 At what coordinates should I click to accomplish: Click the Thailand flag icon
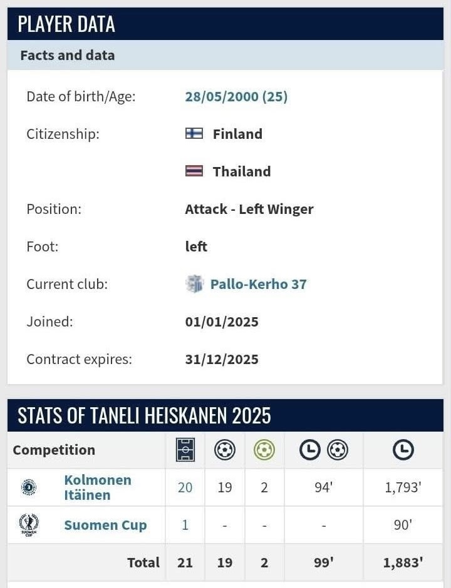(x=194, y=171)
